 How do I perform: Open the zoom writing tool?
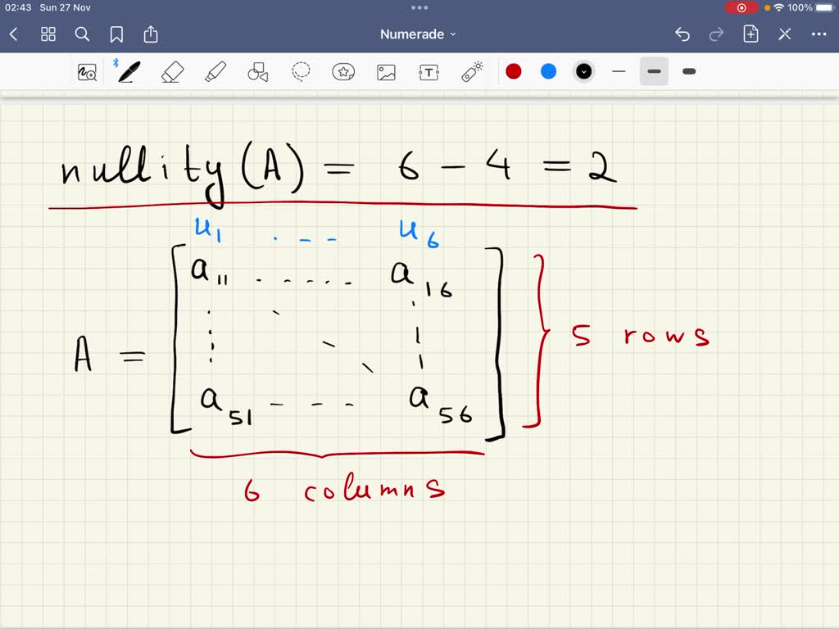pyautogui.click(x=88, y=71)
